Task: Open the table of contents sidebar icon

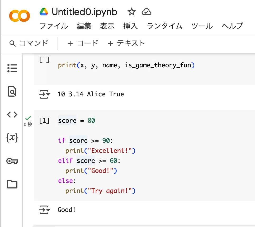Action: (x=12, y=68)
